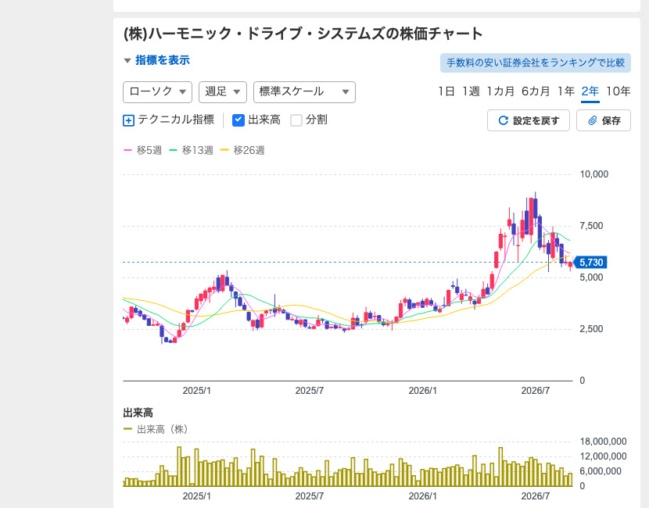Click the reload icon in 設定を戻す

(x=503, y=120)
